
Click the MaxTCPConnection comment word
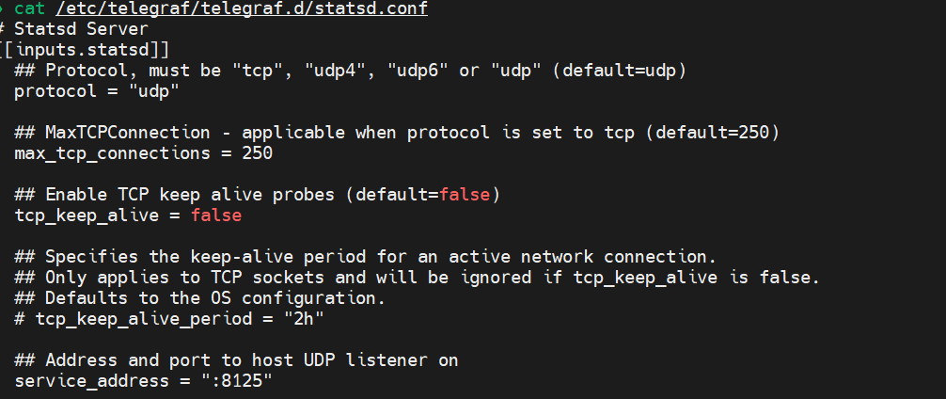[128, 133]
